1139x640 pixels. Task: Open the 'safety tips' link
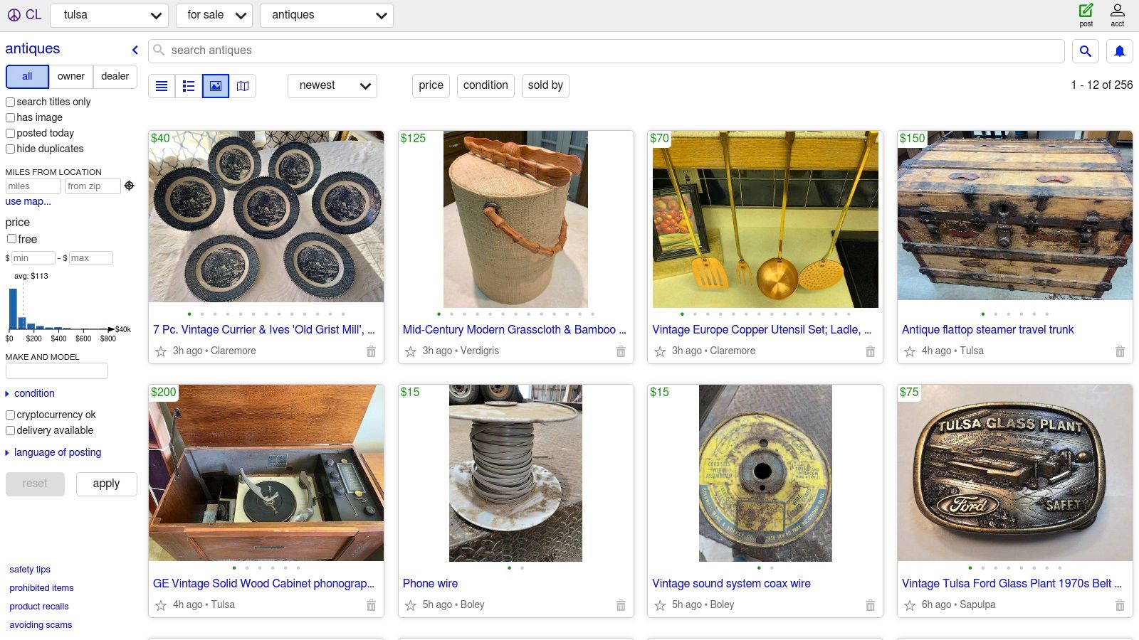30,569
